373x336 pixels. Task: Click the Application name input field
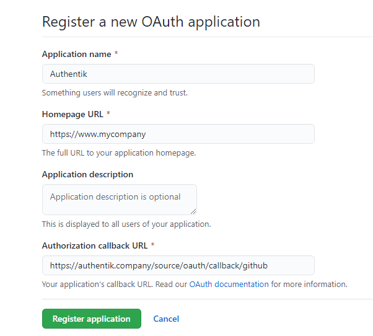tap(178, 74)
